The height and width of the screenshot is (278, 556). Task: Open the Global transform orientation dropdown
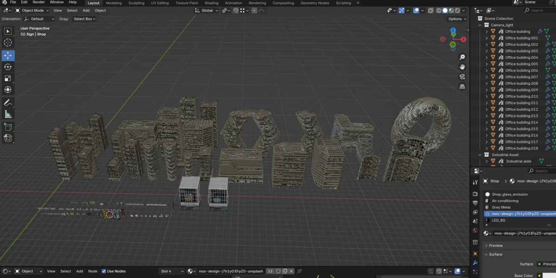(206, 10)
